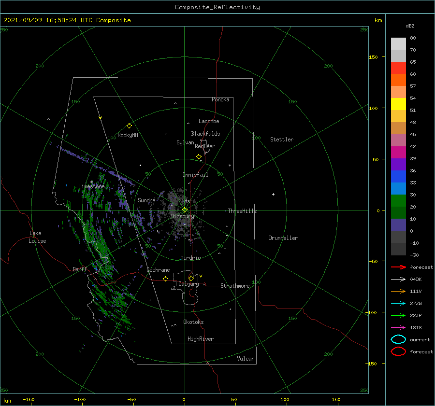Screen dimensions: 435x406
Task: Click the Ponoka city label
Action: (220, 99)
